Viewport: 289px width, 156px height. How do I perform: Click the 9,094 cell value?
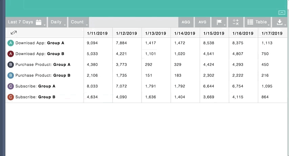[92, 43]
